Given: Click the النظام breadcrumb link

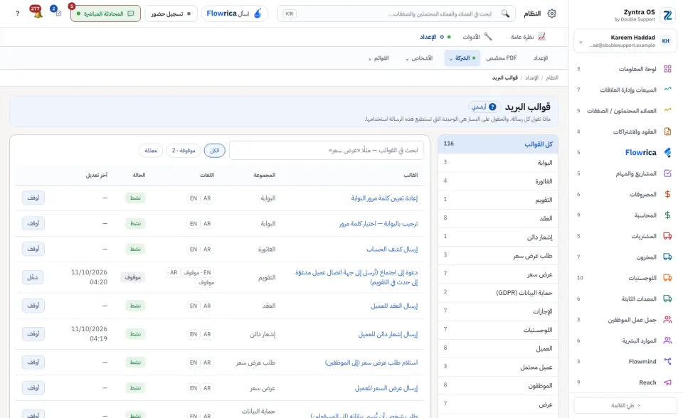Looking at the screenshot, I should (x=552, y=77).
